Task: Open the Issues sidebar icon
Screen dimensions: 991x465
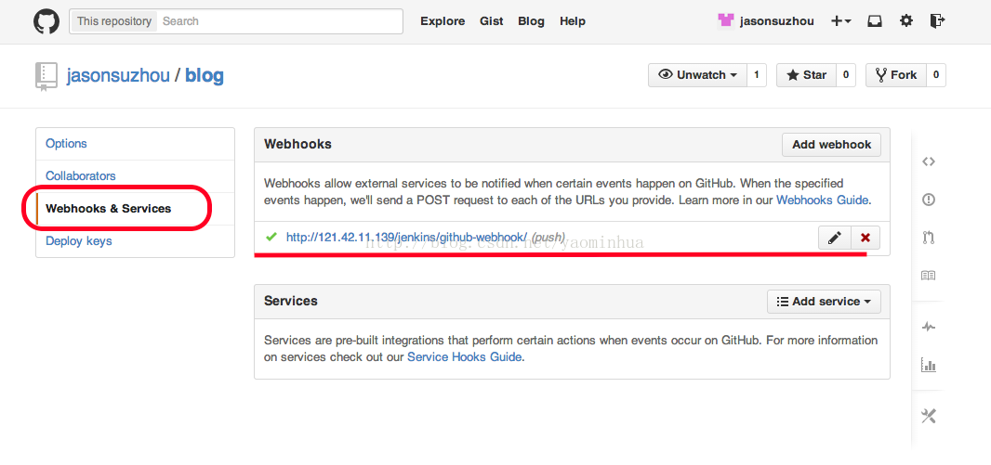Action: [x=928, y=200]
